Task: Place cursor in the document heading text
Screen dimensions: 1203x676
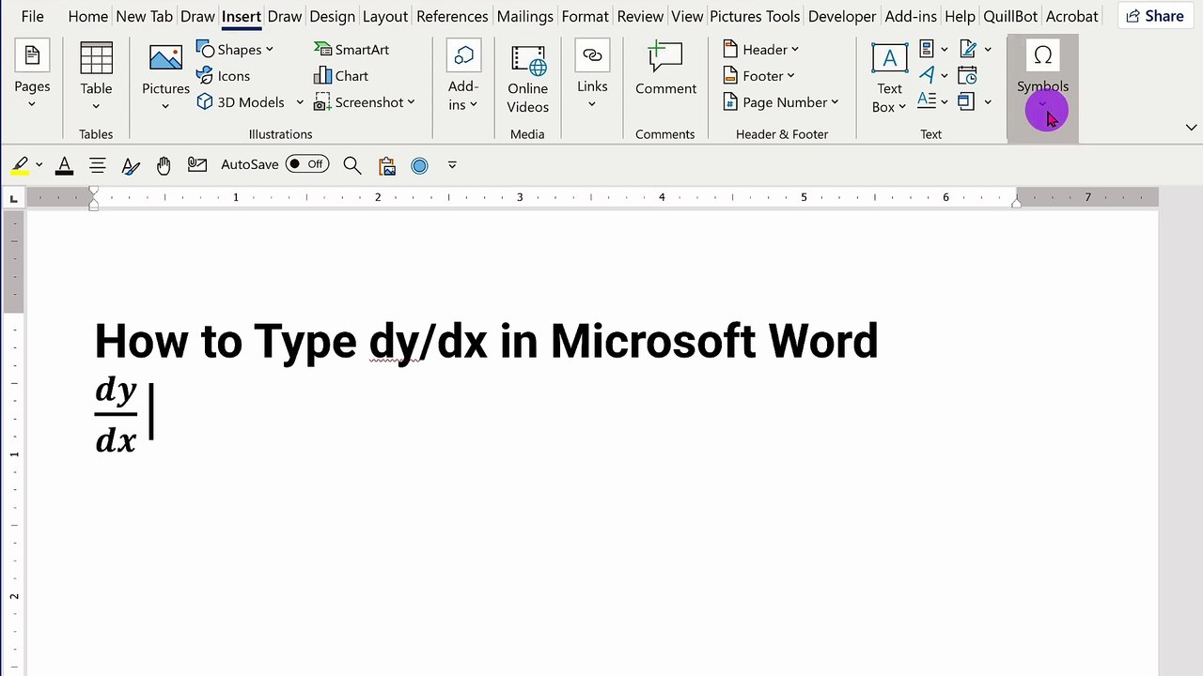Action: pyautogui.click(x=486, y=341)
